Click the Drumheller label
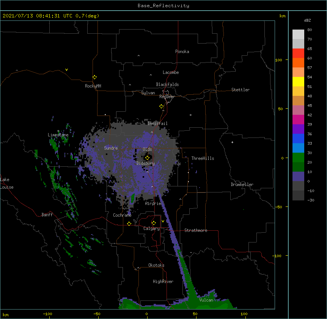 [242, 185]
